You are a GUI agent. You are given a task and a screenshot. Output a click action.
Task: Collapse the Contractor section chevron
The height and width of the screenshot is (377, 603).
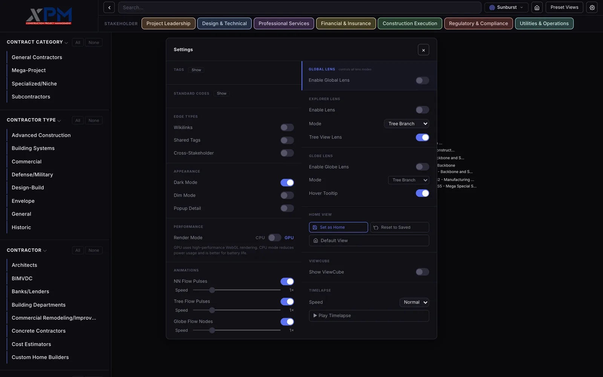click(45, 251)
